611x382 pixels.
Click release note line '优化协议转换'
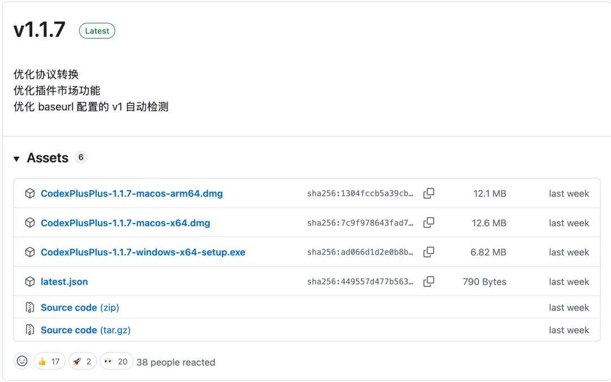46,74
